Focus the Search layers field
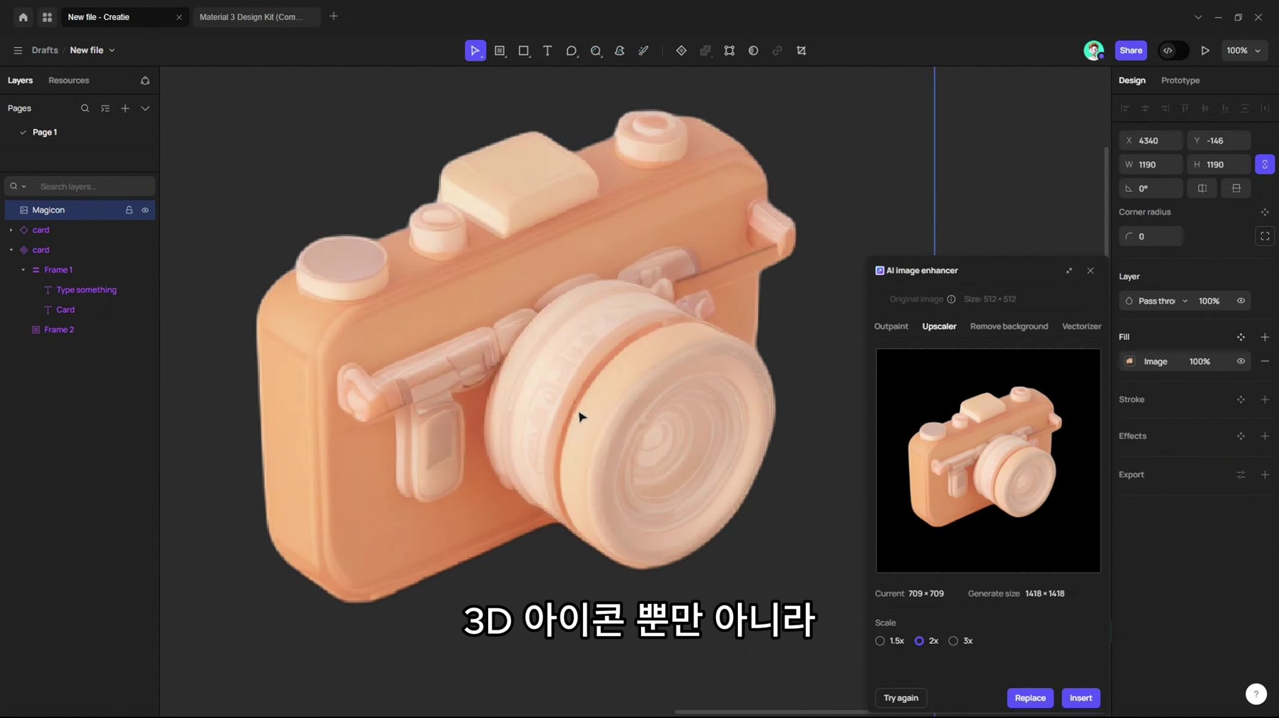The height and width of the screenshot is (718, 1279). 80,187
